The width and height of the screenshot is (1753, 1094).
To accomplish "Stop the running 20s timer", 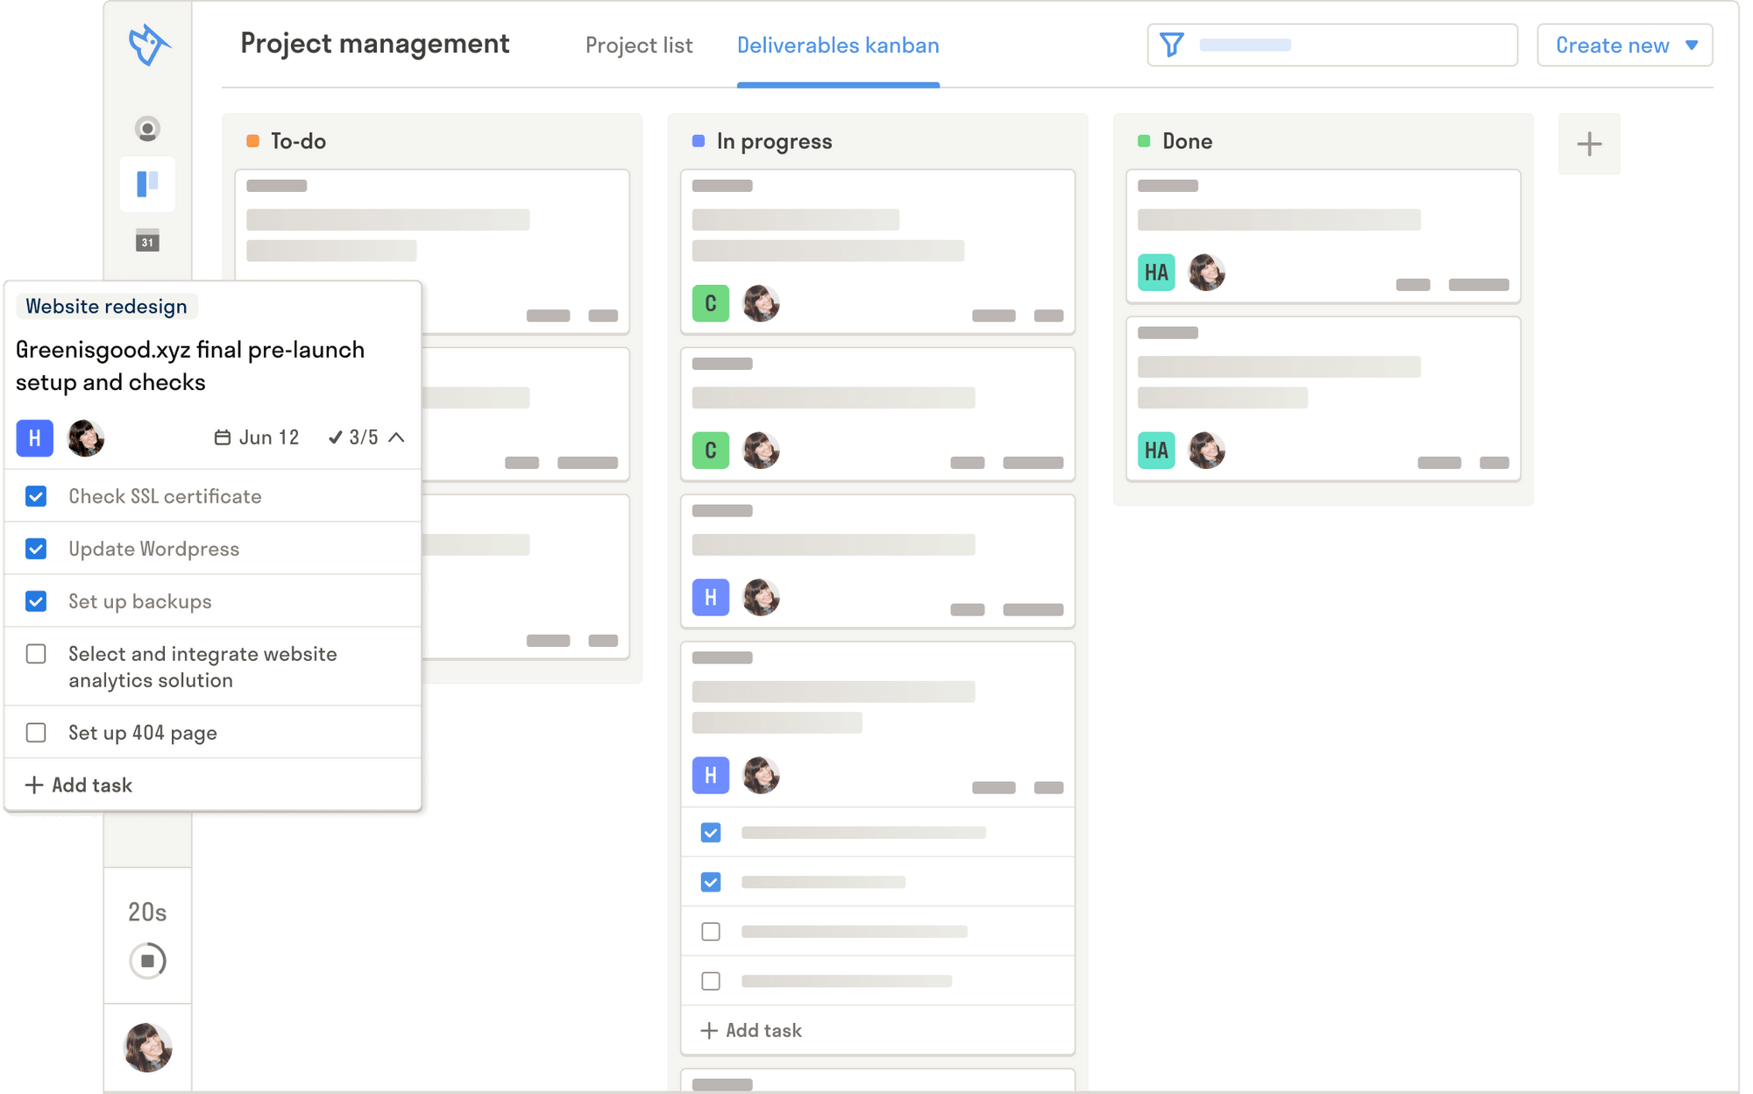I will 147,961.
